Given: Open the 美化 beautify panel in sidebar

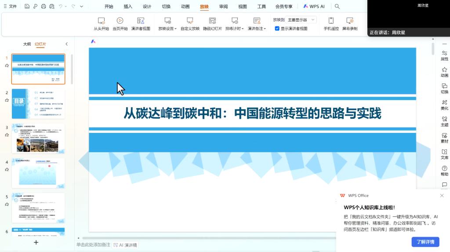Looking at the screenshot, I should (x=444, y=105).
